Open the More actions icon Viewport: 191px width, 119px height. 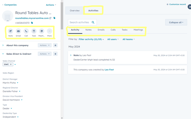49,31
